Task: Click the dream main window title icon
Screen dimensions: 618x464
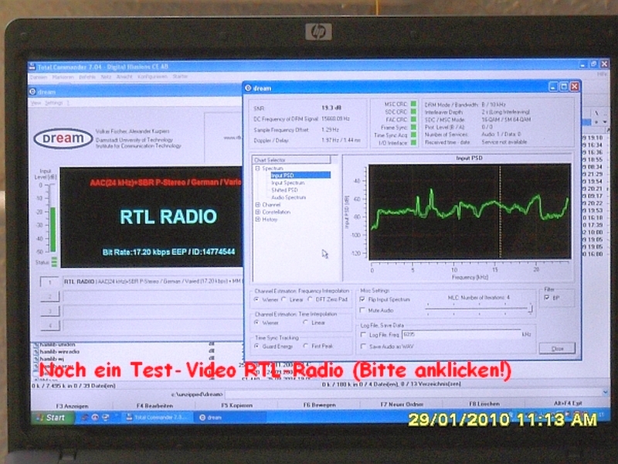Action: (32, 91)
